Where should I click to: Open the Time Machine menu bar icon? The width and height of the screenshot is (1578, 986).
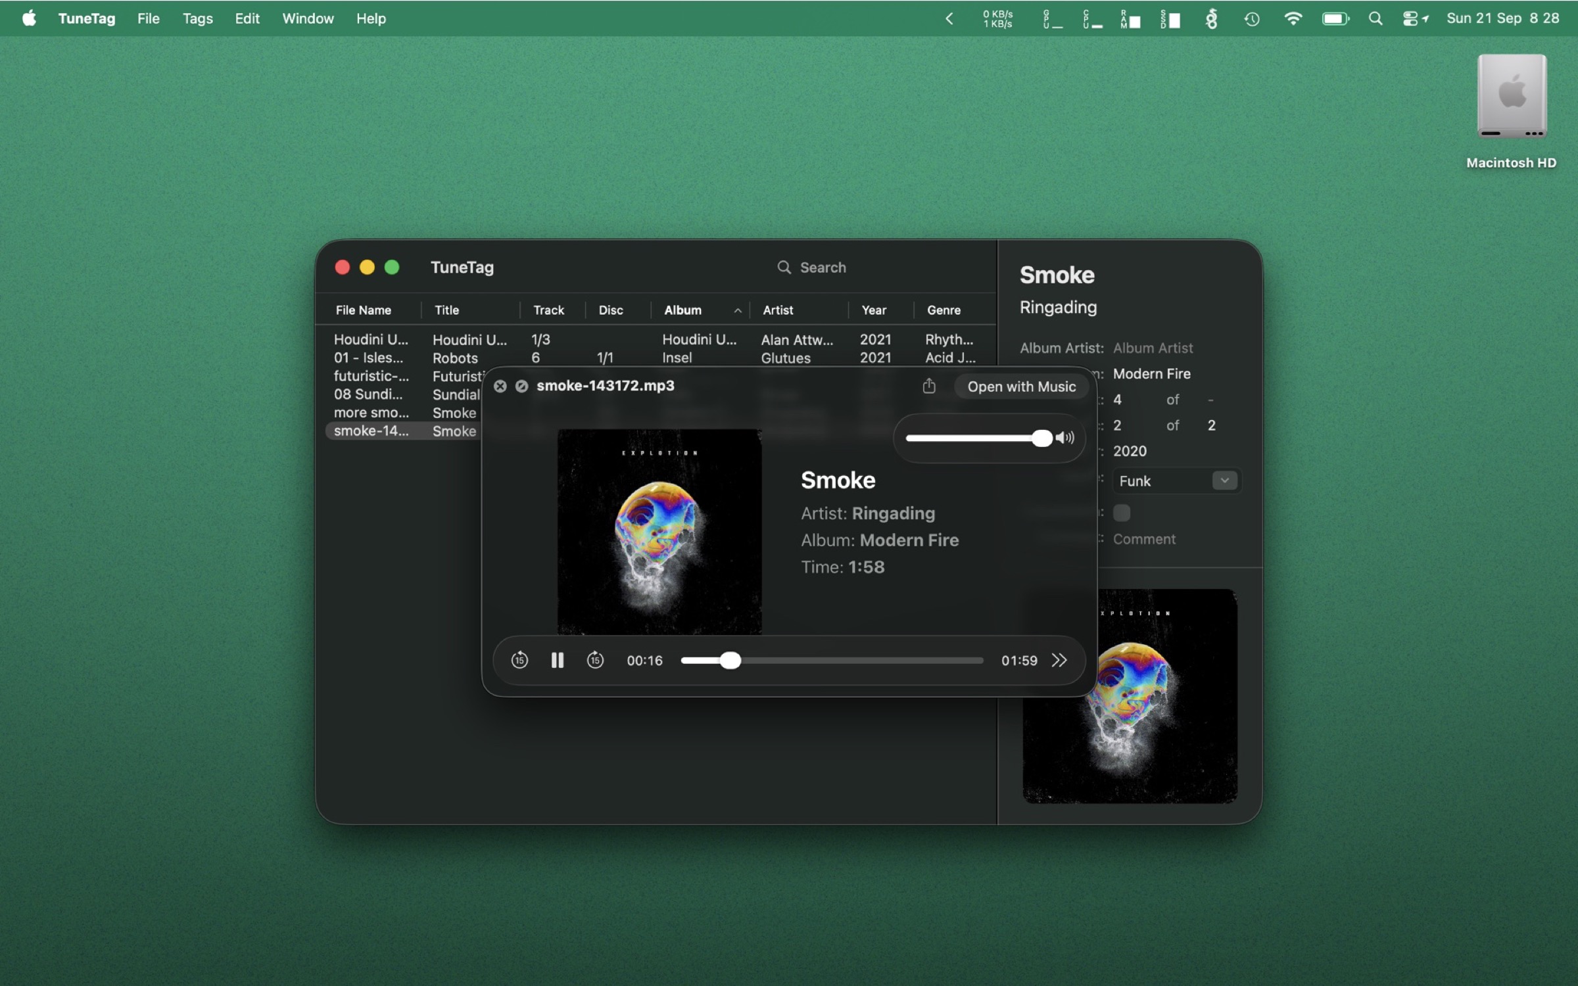pyautogui.click(x=1251, y=18)
